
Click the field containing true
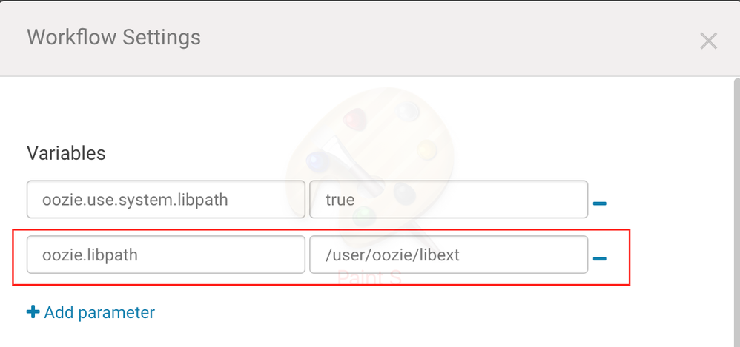click(448, 200)
